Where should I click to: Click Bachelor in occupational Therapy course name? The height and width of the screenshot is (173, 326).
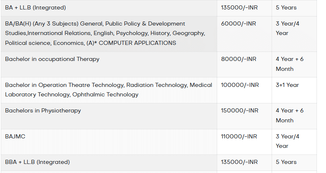[x=52, y=59]
